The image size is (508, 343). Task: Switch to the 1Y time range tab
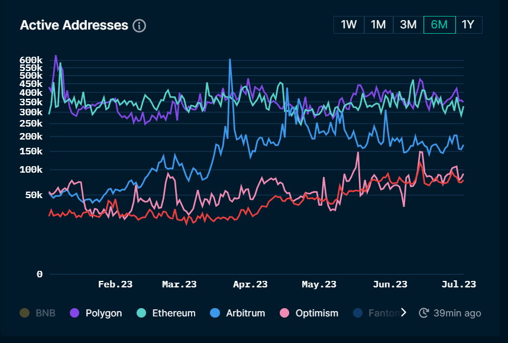coord(468,25)
